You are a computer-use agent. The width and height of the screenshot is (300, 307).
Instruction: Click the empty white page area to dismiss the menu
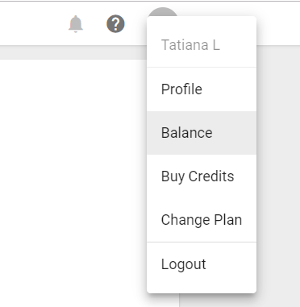73,183
